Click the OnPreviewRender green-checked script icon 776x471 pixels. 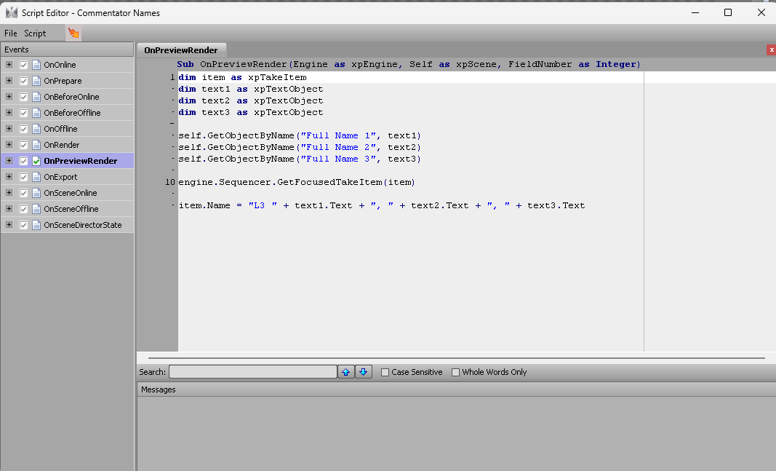tap(36, 161)
